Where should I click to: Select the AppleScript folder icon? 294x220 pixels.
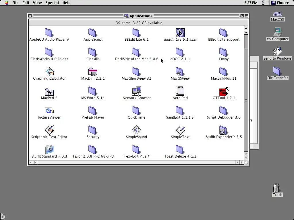92,33
